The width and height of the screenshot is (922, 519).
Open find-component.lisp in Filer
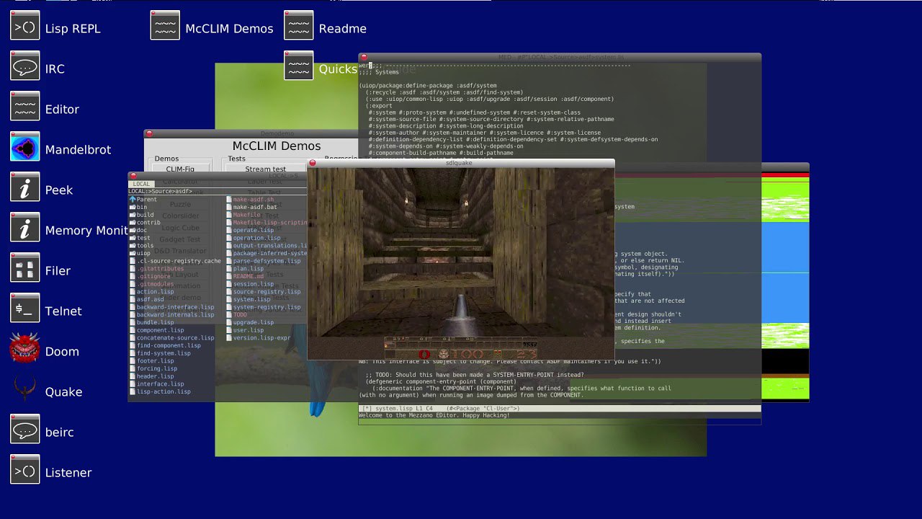click(165, 345)
